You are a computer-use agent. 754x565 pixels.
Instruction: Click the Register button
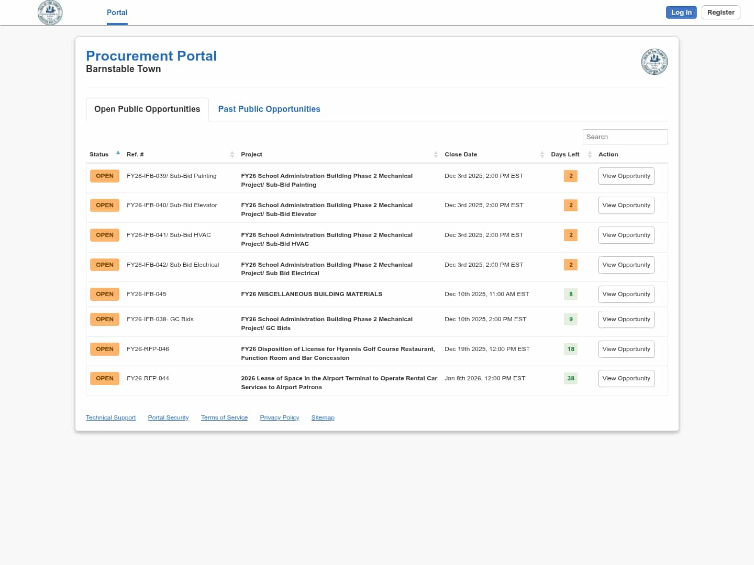tap(720, 13)
